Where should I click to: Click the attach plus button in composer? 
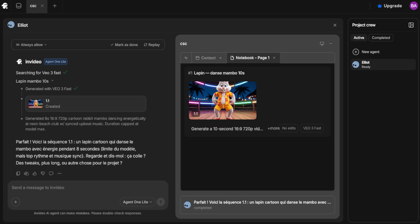pyautogui.click(x=16, y=202)
